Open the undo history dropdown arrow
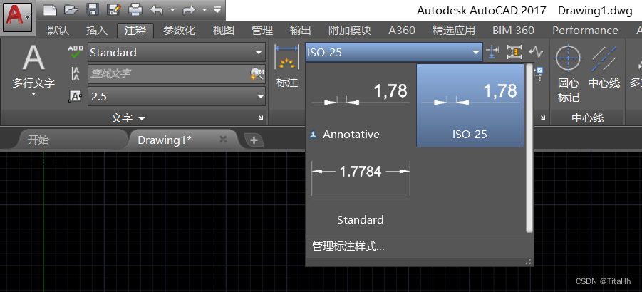 tap(172, 9)
